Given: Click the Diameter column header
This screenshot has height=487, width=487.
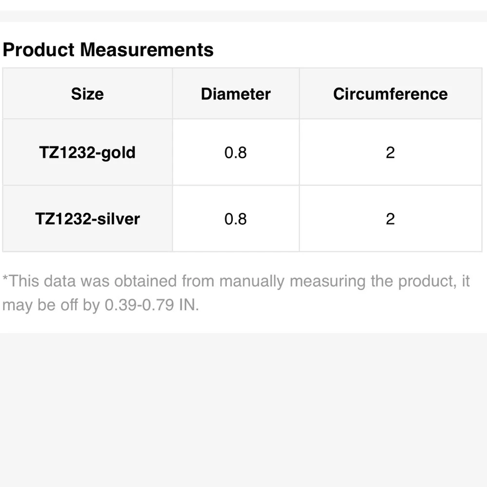Looking at the screenshot, I should [236, 94].
